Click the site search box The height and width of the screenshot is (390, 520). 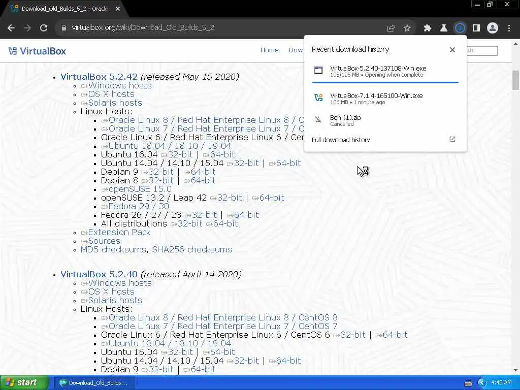(x=482, y=50)
